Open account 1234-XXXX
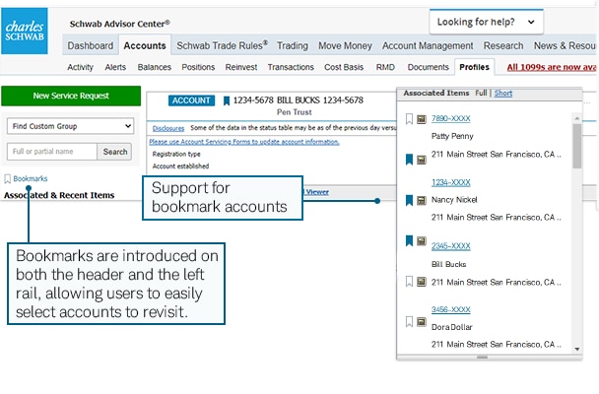The width and height of the screenshot is (599, 394). [x=451, y=182]
